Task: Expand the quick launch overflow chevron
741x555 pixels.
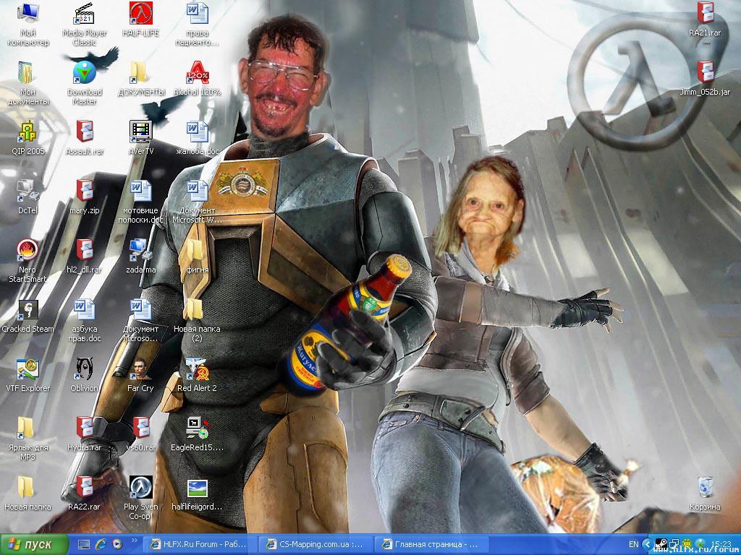Action: [134, 541]
